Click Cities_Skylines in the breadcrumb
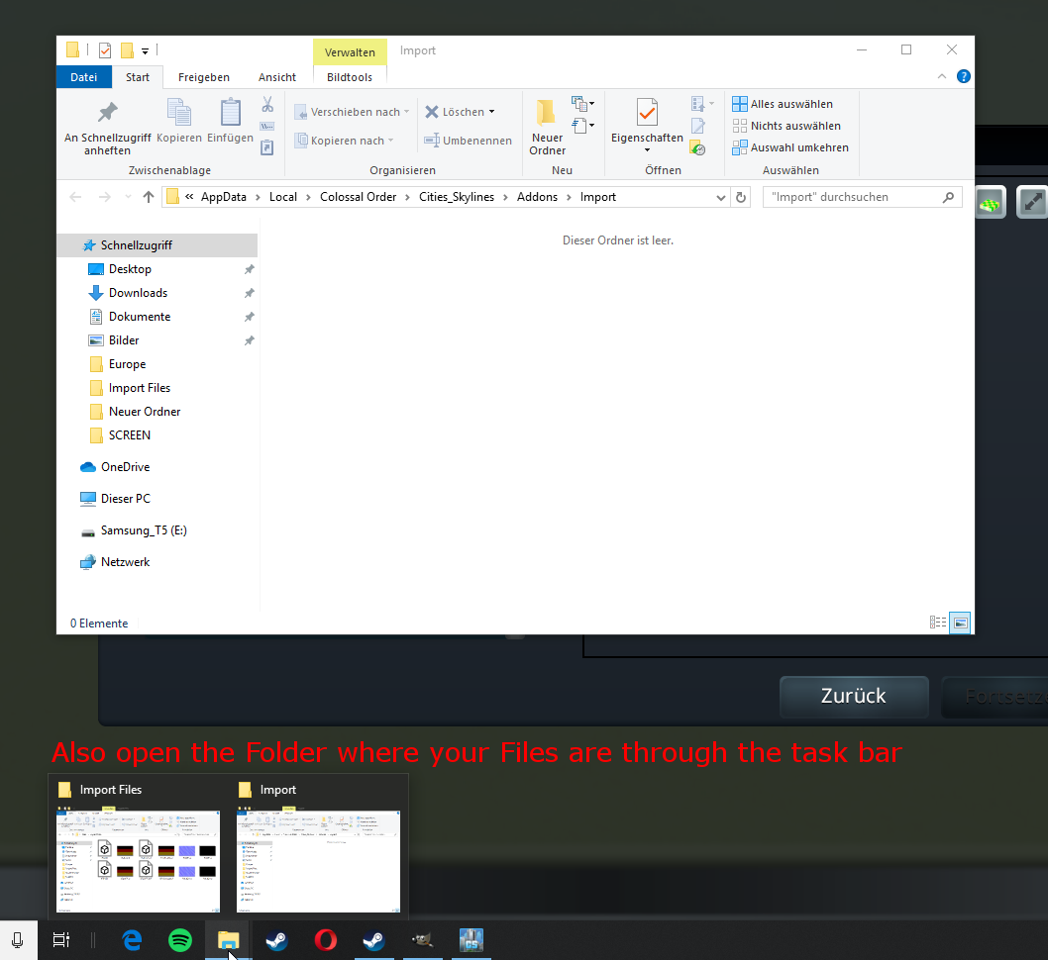This screenshot has width=1048, height=960. 457,197
